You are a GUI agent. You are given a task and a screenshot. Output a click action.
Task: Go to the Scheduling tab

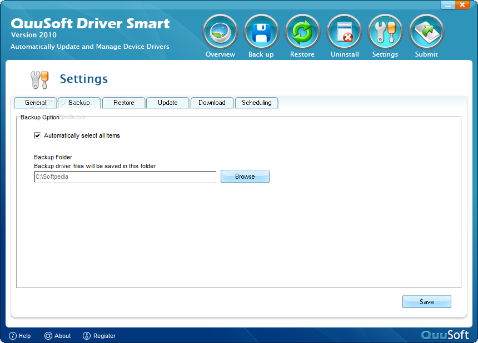(x=257, y=103)
